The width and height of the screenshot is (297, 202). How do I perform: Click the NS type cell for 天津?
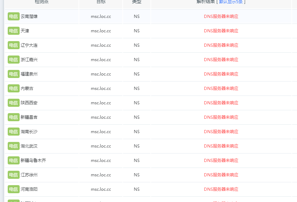(136, 31)
